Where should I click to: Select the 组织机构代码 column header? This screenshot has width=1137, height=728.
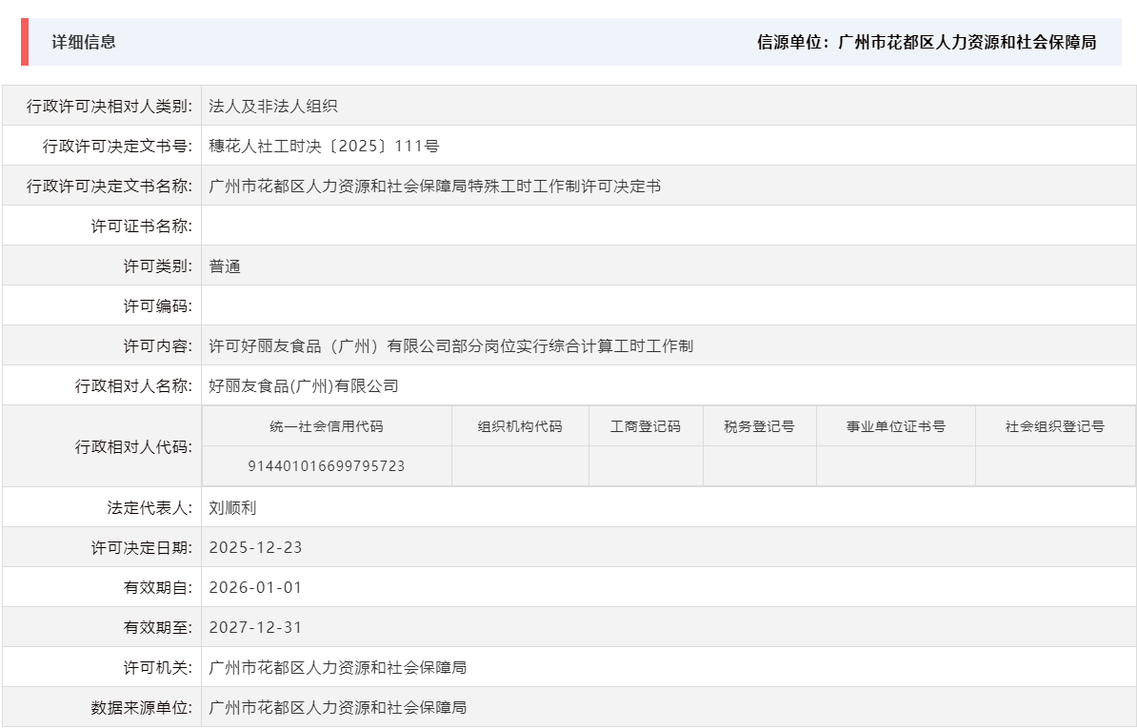point(522,426)
